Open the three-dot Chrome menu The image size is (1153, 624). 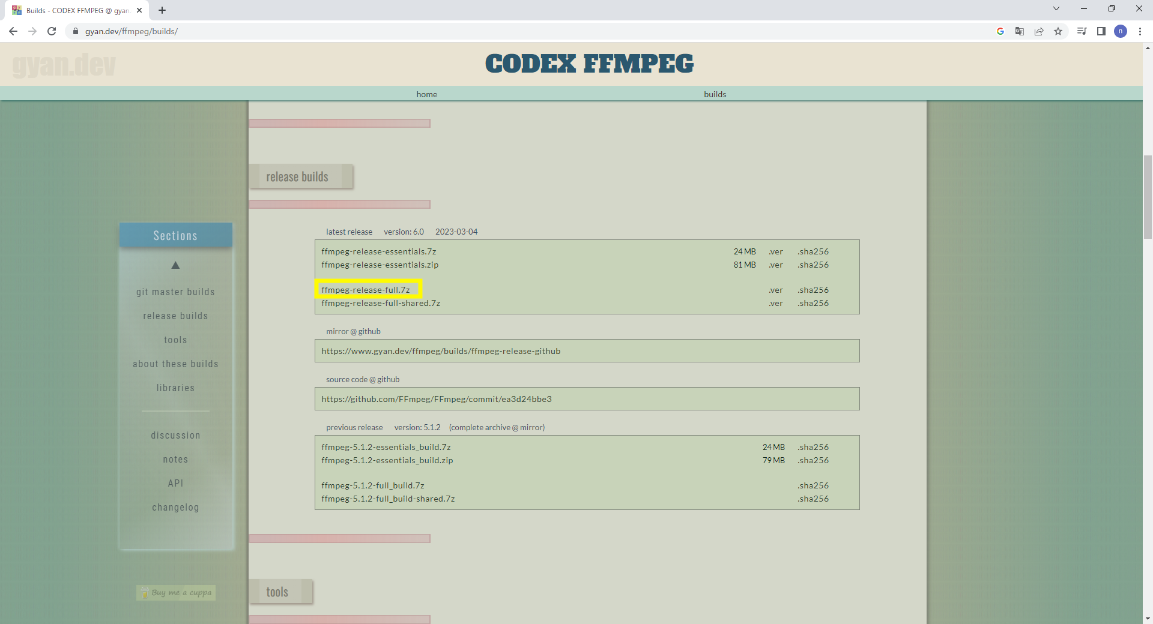(x=1140, y=31)
